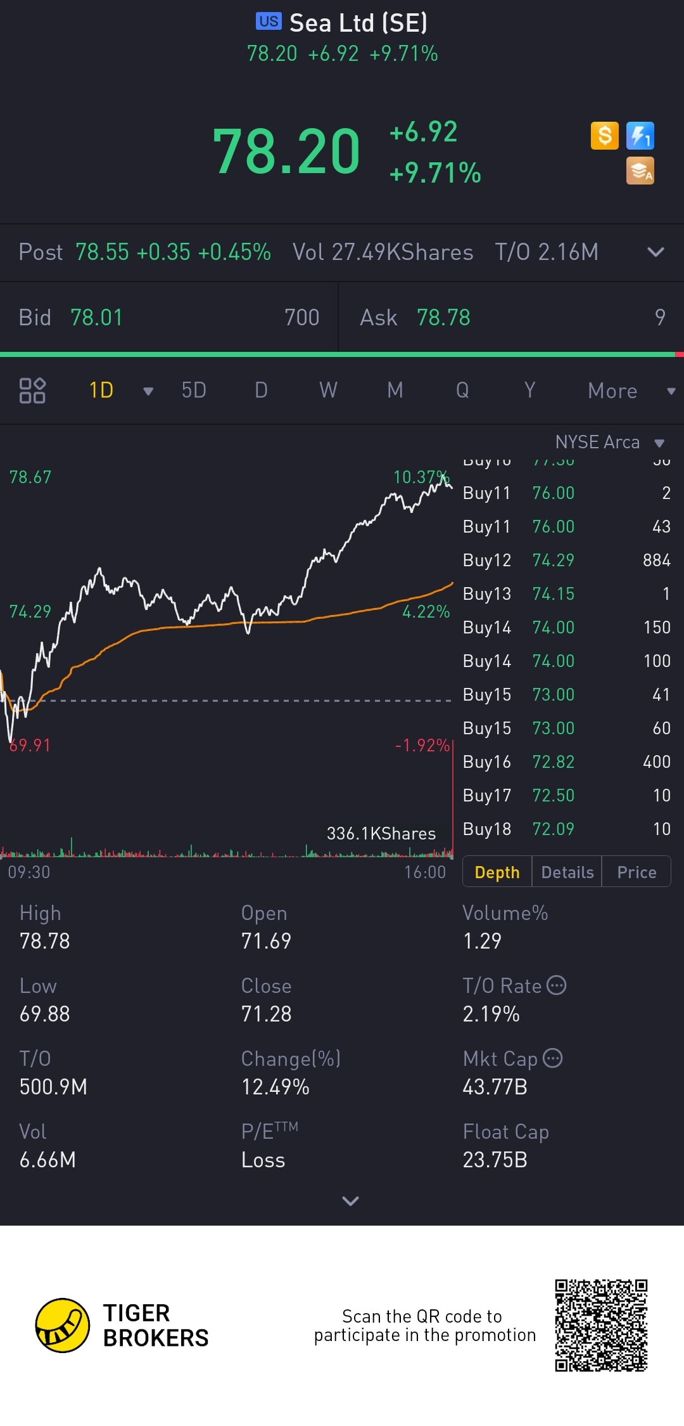This screenshot has width=684, height=1426.
Task: Tap the Mkt Cap info icon
Action: [553, 1058]
